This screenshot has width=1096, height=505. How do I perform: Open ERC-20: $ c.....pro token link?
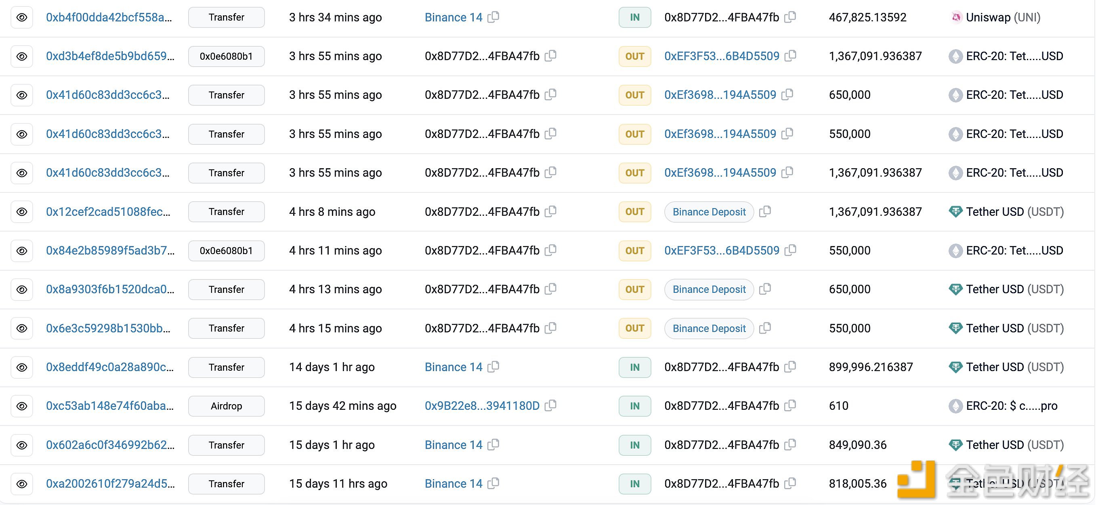coord(1012,406)
